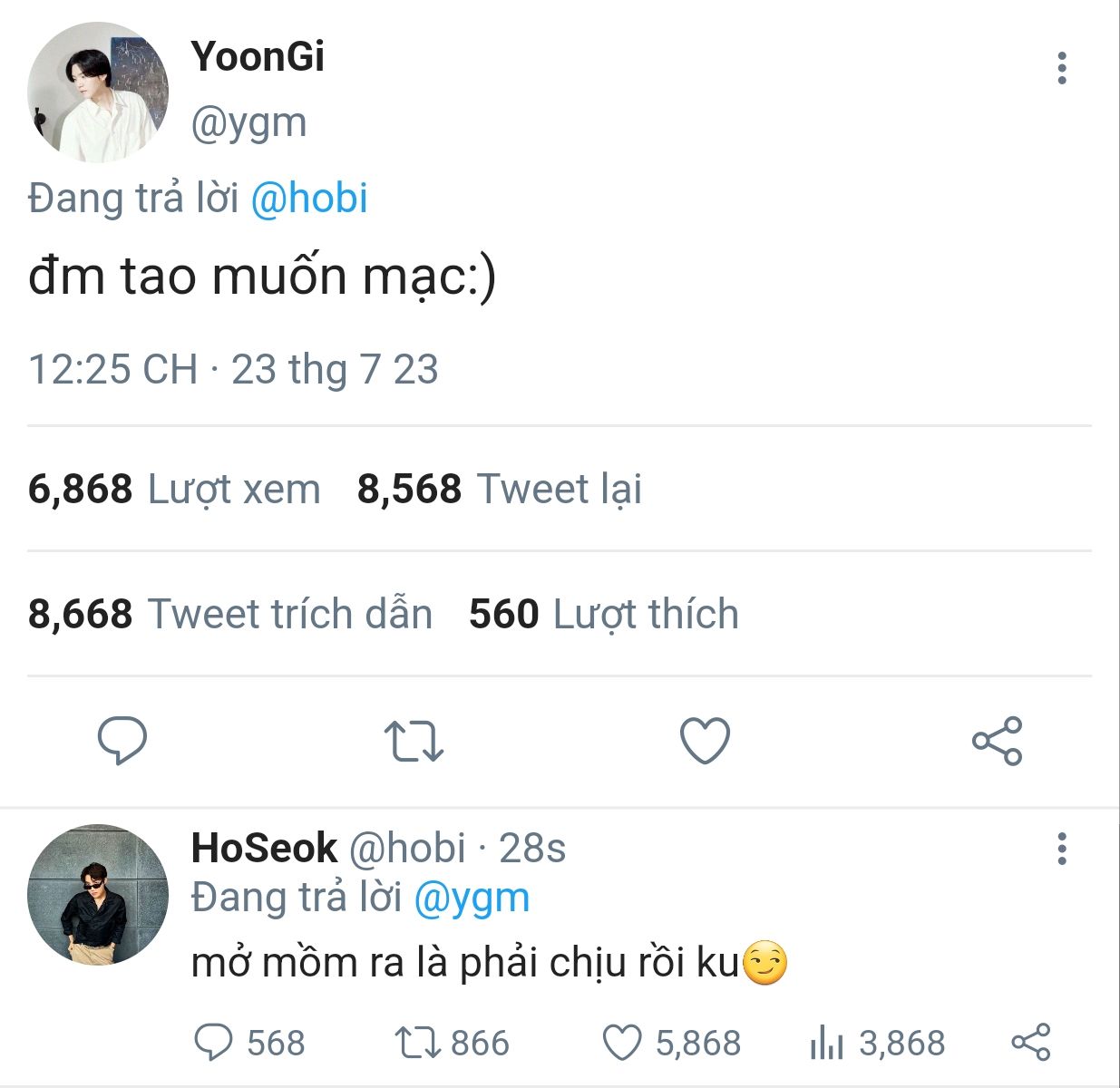1120x1088 pixels.
Task: Open HoSeok's profile avatar
Action: tap(98, 894)
